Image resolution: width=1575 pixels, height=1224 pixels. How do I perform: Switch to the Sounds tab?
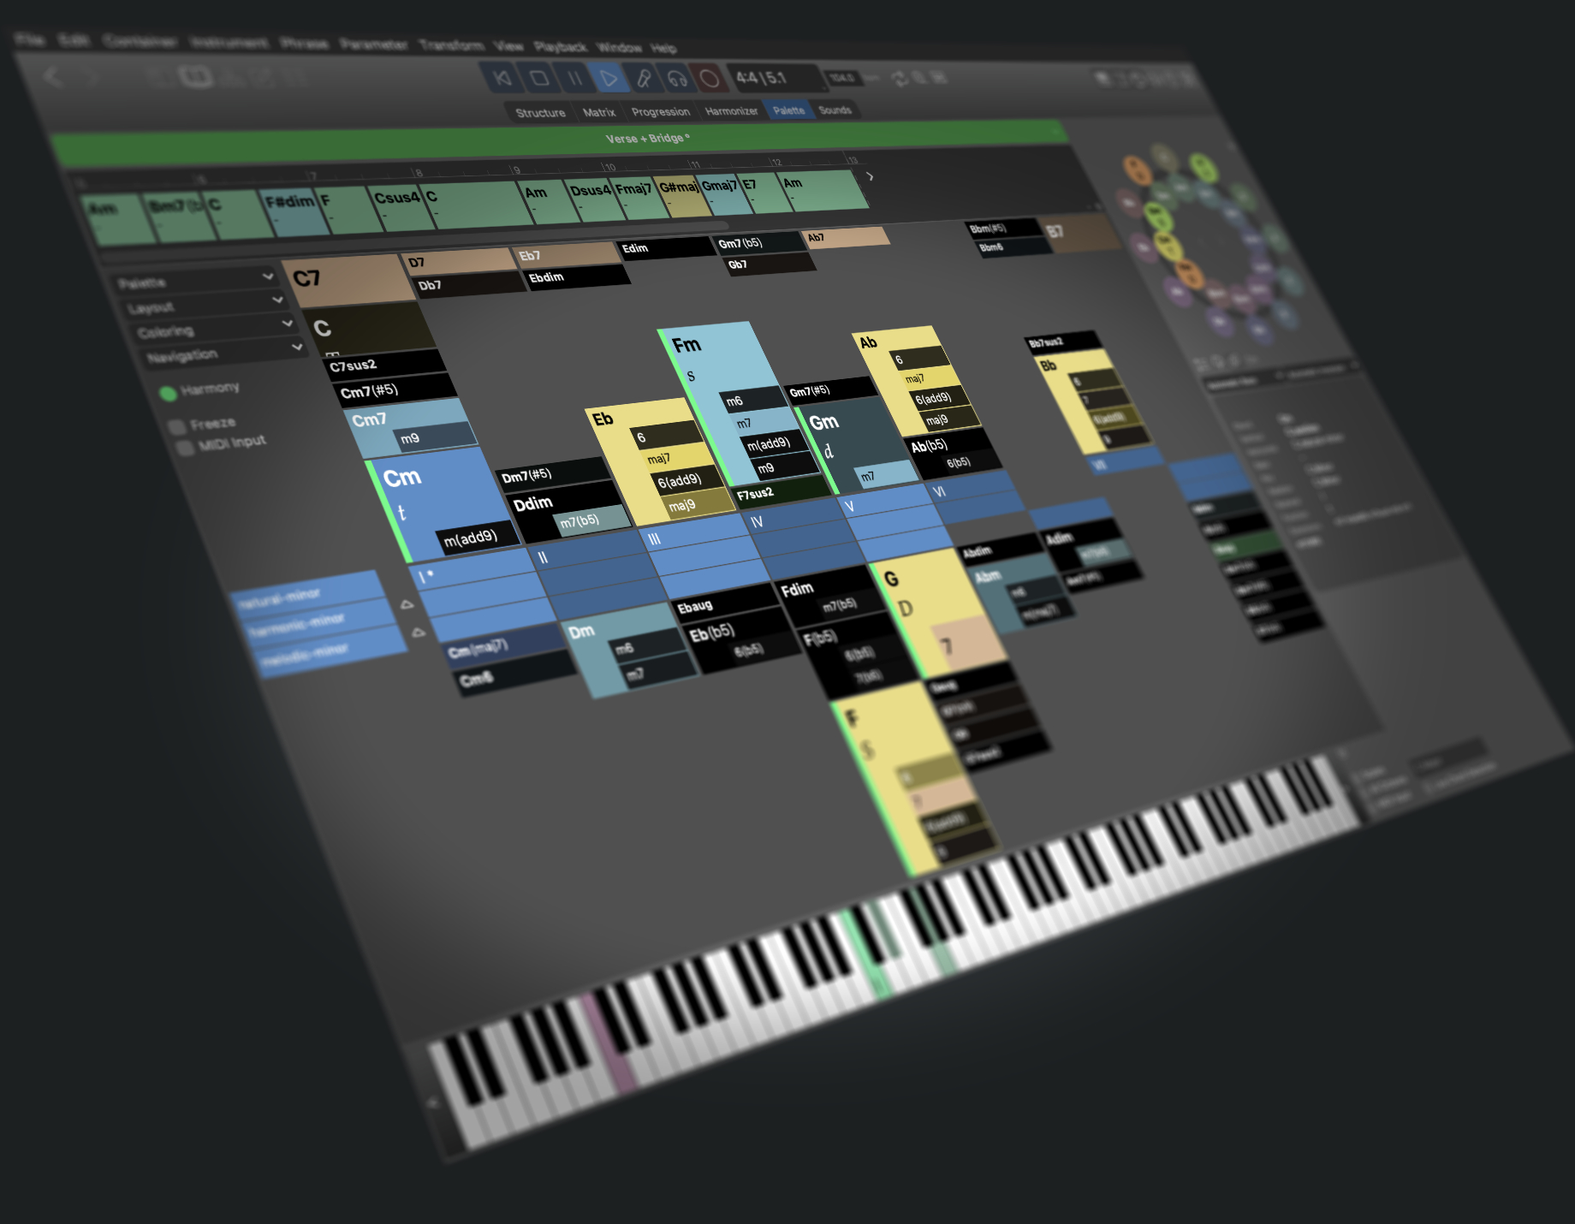coord(835,110)
